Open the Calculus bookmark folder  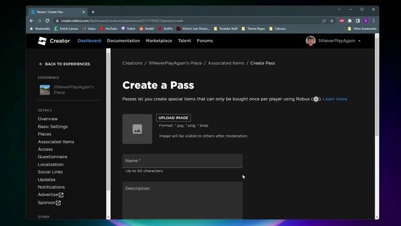tap(278, 29)
